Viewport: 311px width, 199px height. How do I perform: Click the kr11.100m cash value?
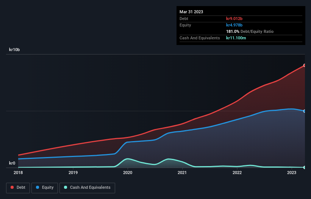(x=236, y=38)
